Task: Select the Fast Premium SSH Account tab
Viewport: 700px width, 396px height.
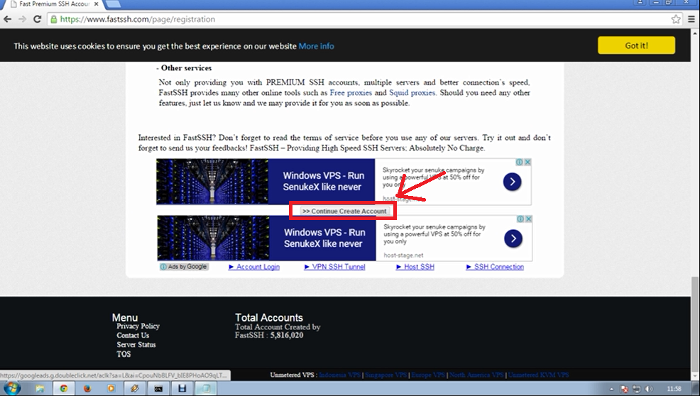Action: [51, 4]
